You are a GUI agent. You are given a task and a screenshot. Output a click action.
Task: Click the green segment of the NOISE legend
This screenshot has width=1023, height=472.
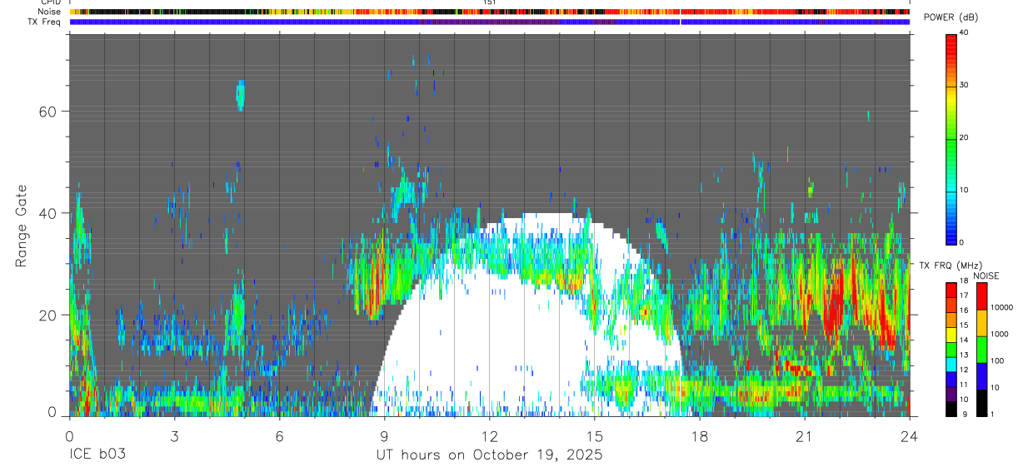pyautogui.click(x=982, y=350)
